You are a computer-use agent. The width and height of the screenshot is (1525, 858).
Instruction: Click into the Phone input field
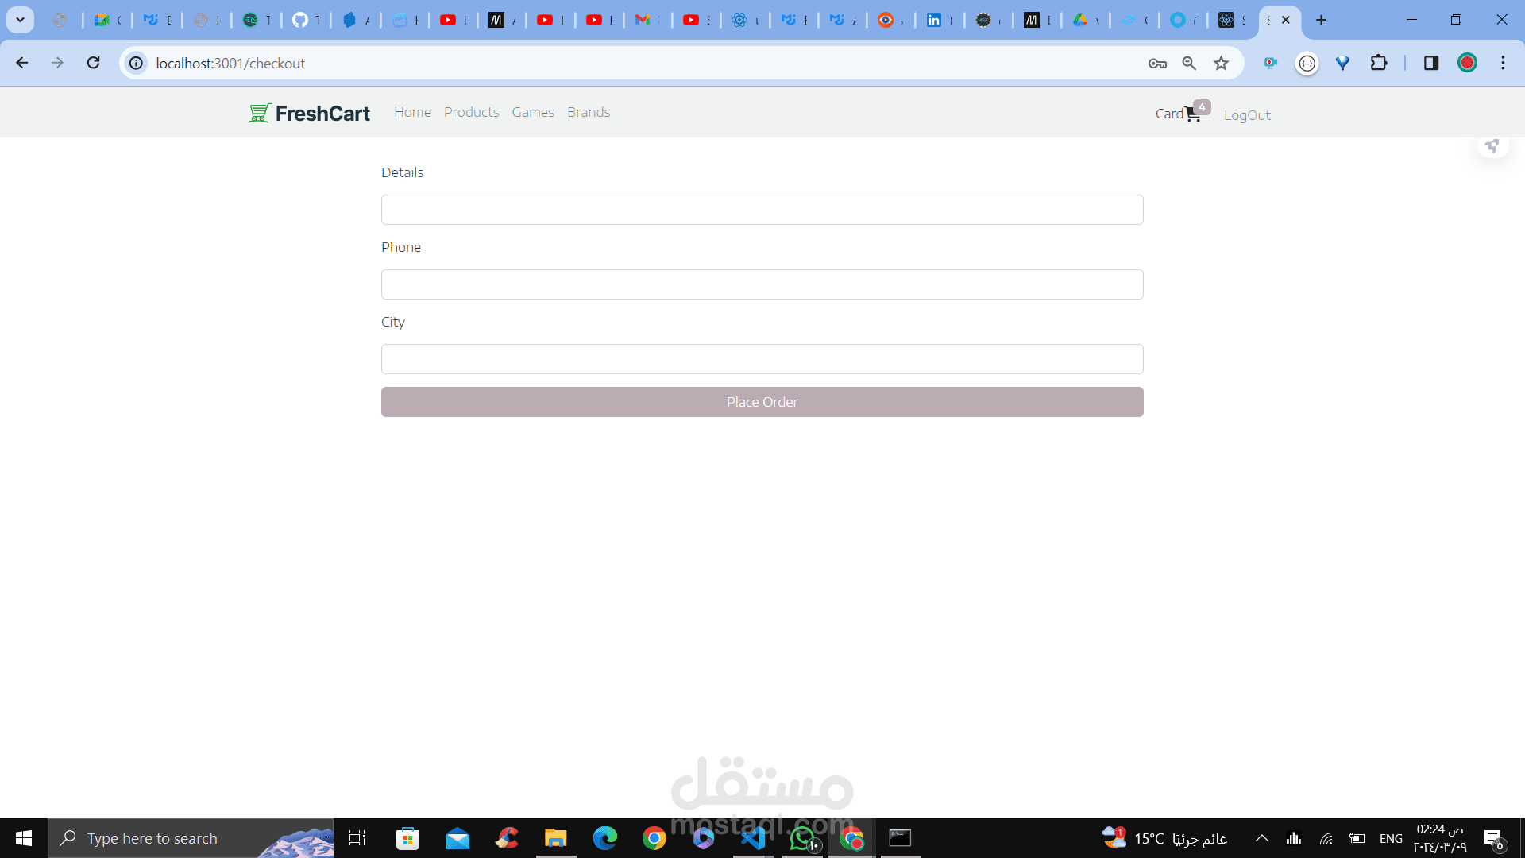[x=762, y=284]
